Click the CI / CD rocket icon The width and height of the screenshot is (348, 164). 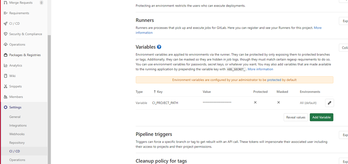[x=5, y=23]
